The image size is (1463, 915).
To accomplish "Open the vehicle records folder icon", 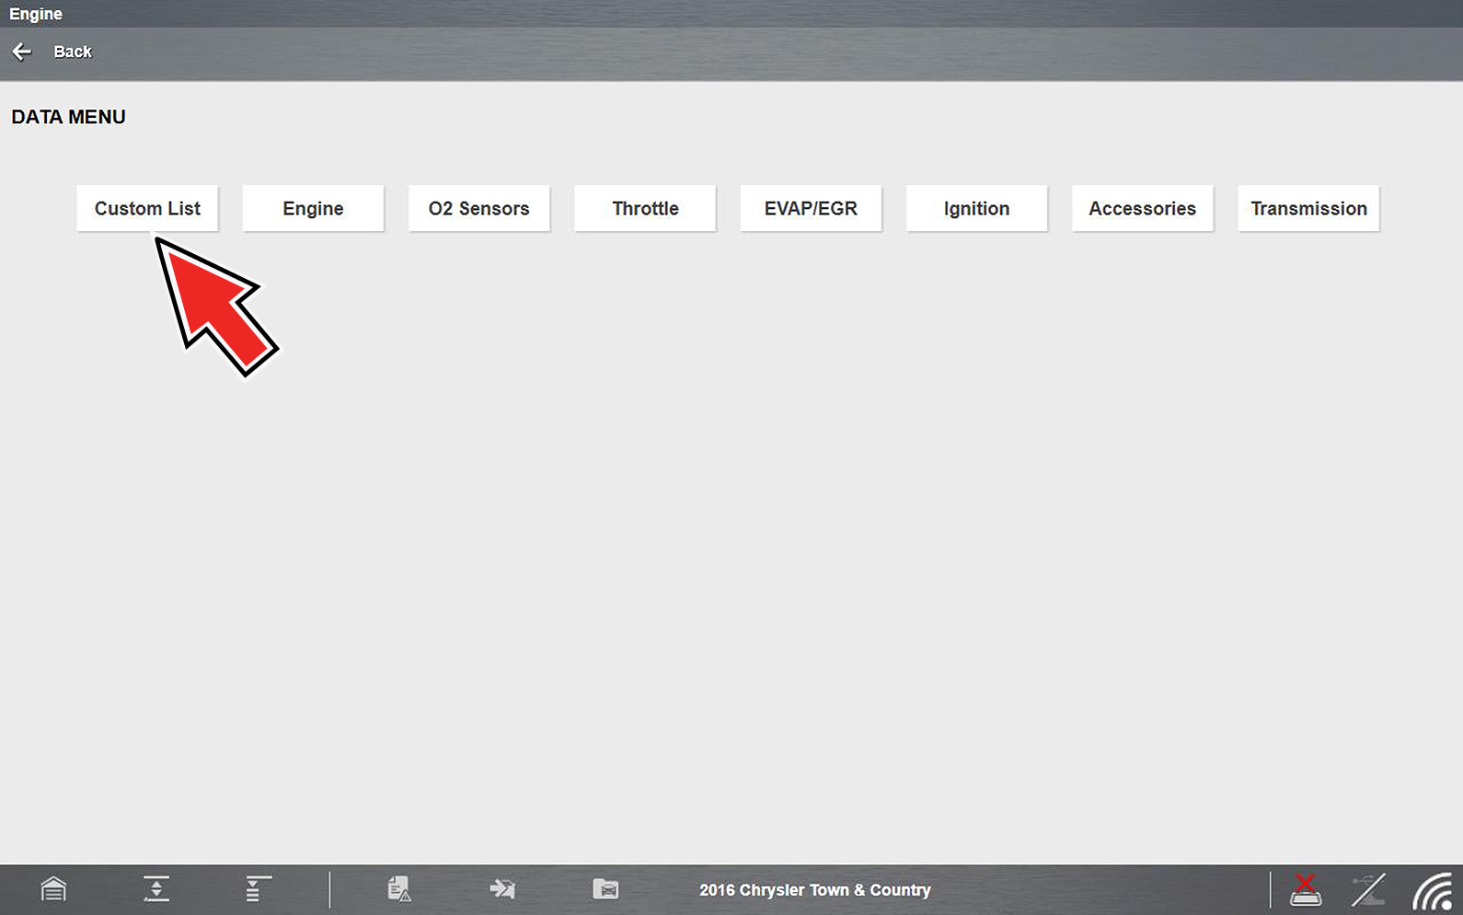I will [x=605, y=889].
